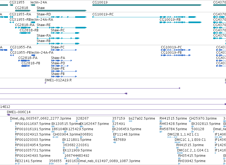
Task: Select the RP001034954.5prime EST
Action: (16, 148)
